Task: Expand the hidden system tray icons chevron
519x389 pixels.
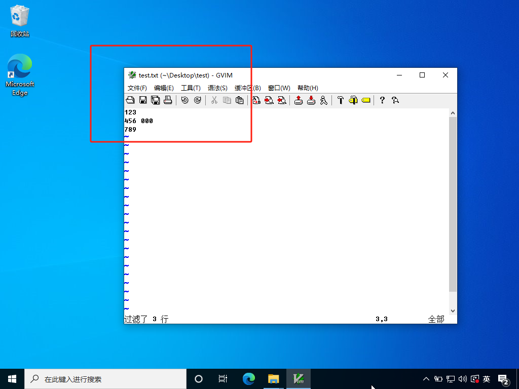Action: (426, 379)
